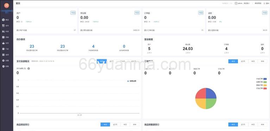270x131 pixels.
Task: Select 本月 tab in order overview panel
Action: pos(253,61)
